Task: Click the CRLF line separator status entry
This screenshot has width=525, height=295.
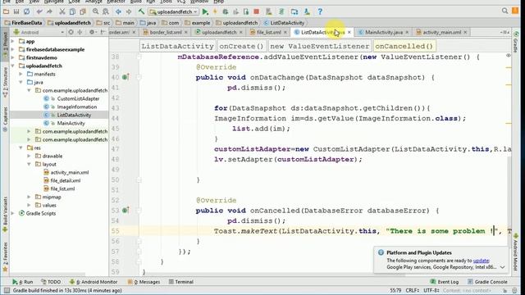Action: coord(412,290)
